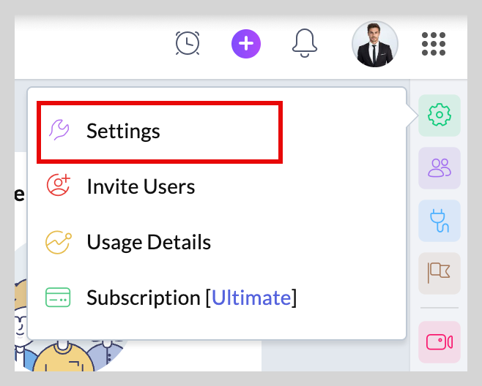Screen dimensions: 482x386
Task: Open the user profile avatar
Action: [375, 44]
